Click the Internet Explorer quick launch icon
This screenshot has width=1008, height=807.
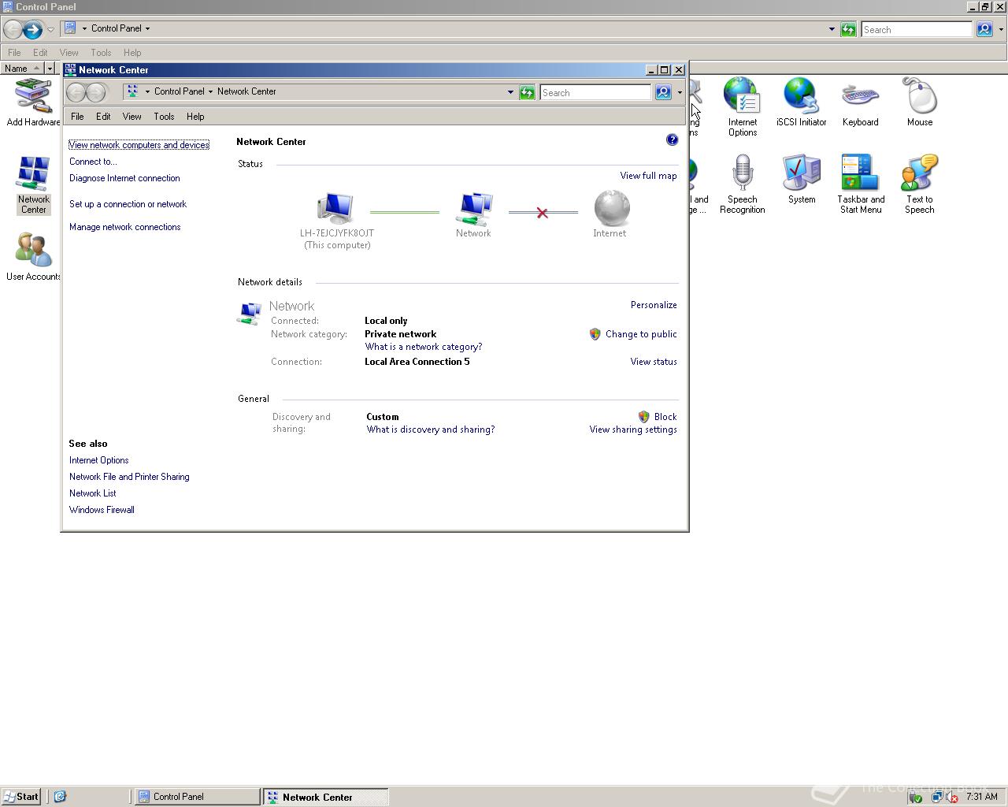pyautogui.click(x=60, y=797)
